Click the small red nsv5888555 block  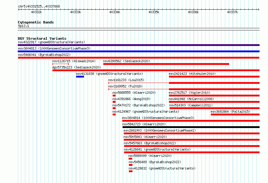(x=114, y=96)
